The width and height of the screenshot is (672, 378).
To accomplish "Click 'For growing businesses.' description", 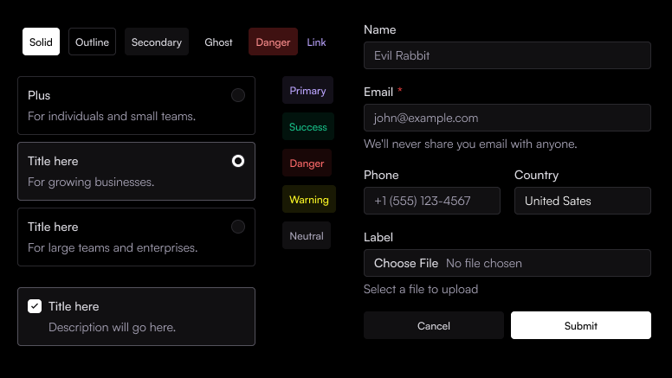I will tap(91, 182).
